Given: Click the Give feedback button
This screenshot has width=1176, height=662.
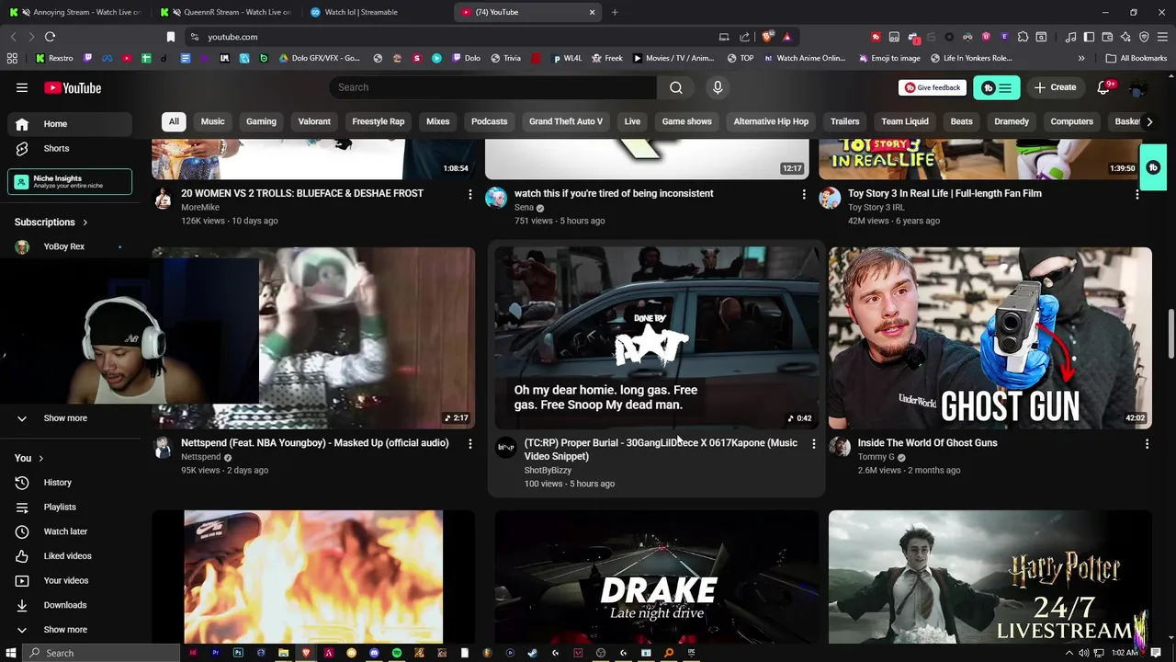Looking at the screenshot, I should point(933,87).
